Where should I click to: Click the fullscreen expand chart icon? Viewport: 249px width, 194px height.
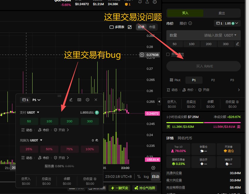pyautogui.click(x=130, y=27)
